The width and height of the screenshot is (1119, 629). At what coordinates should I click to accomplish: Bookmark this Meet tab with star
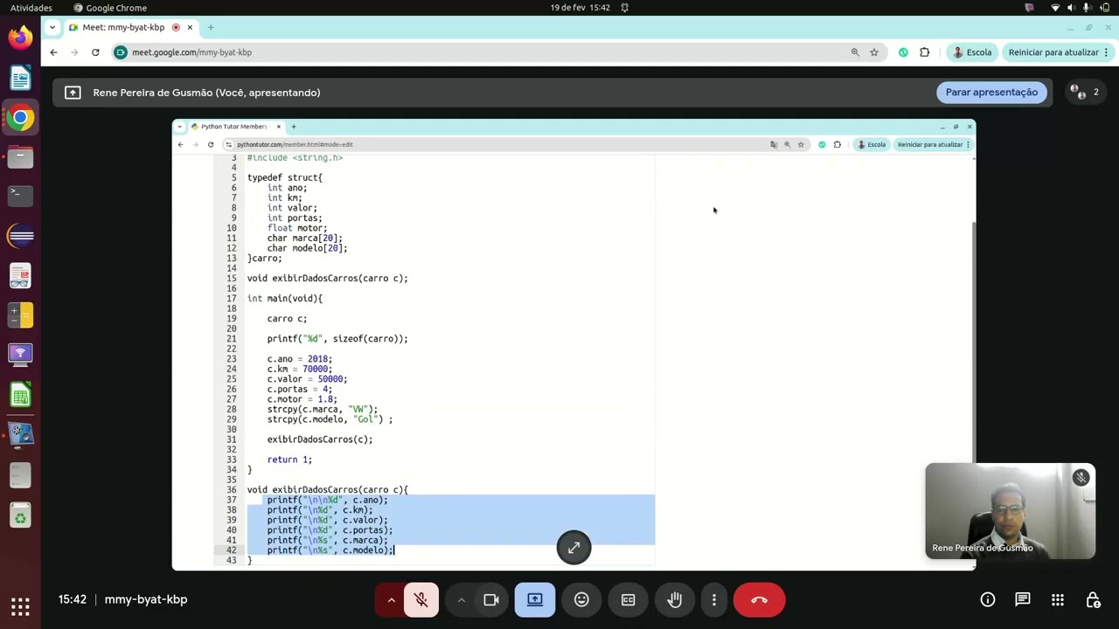click(x=873, y=52)
